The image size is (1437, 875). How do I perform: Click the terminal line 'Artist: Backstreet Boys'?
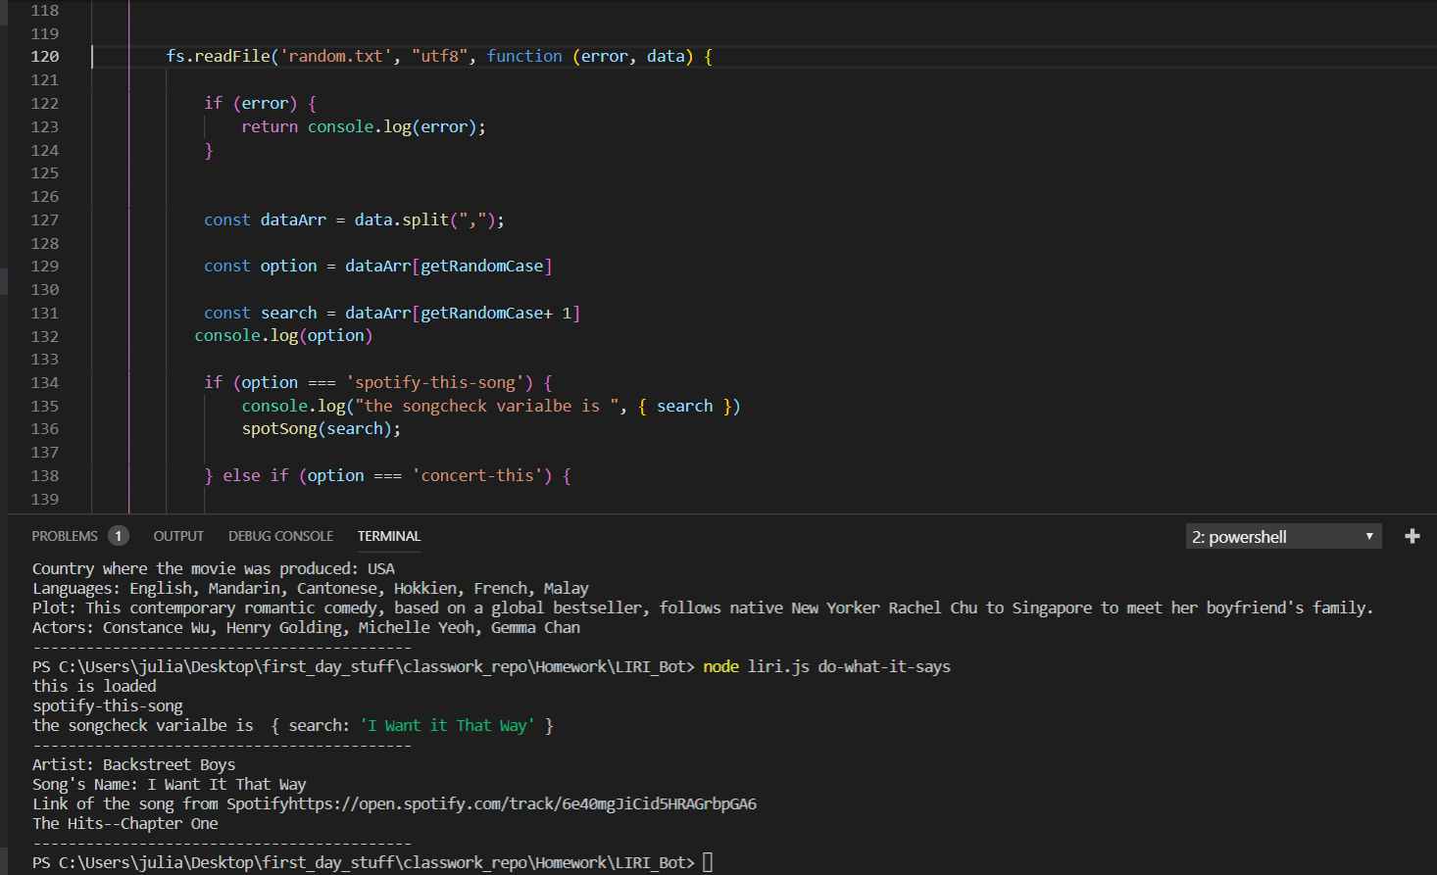click(134, 764)
